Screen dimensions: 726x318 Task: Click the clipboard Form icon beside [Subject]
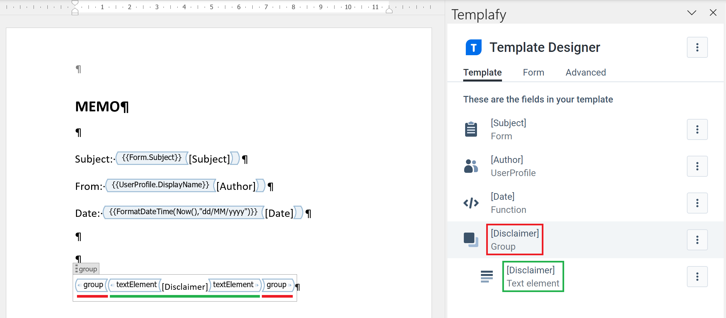click(470, 129)
